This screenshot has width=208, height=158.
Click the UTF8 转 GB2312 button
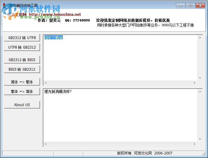coord(22,47)
